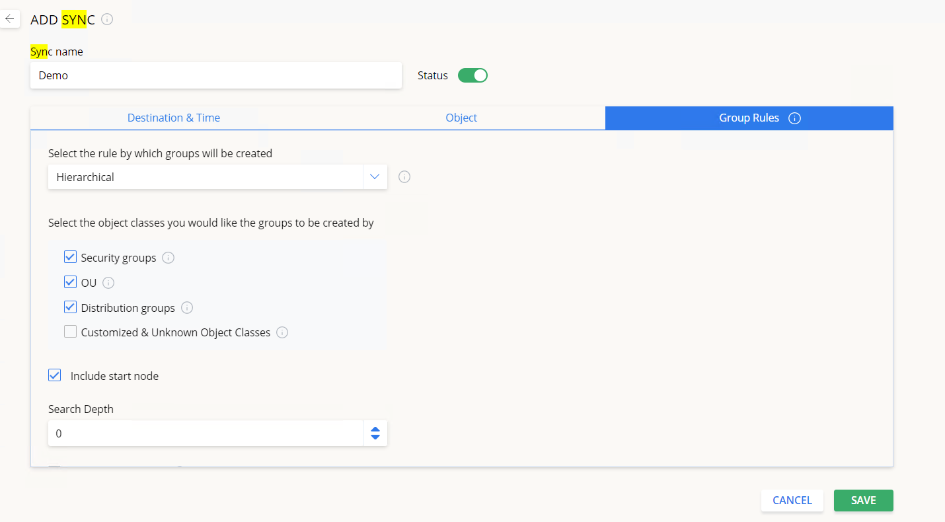Image resolution: width=945 pixels, height=522 pixels.
Task: Uncheck the Distribution groups checkbox
Action: coord(71,307)
